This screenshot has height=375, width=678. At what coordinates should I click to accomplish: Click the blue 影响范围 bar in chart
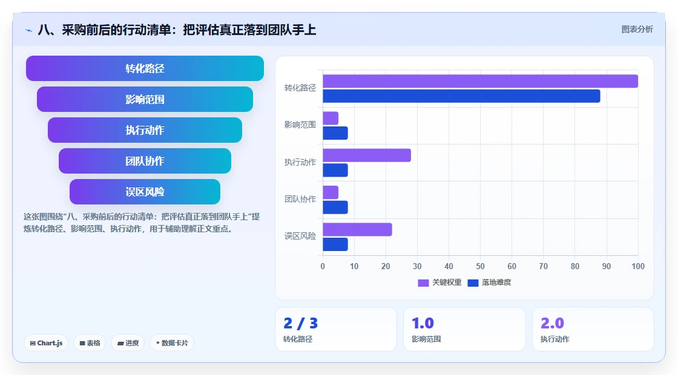click(335, 133)
